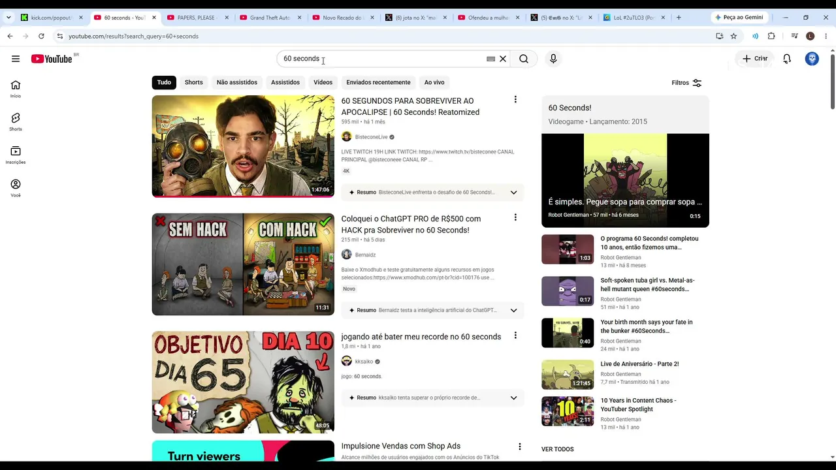This screenshot has width=836, height=470.
Task: Go to the YouTube home logo
Action: [x=52, y=59]
